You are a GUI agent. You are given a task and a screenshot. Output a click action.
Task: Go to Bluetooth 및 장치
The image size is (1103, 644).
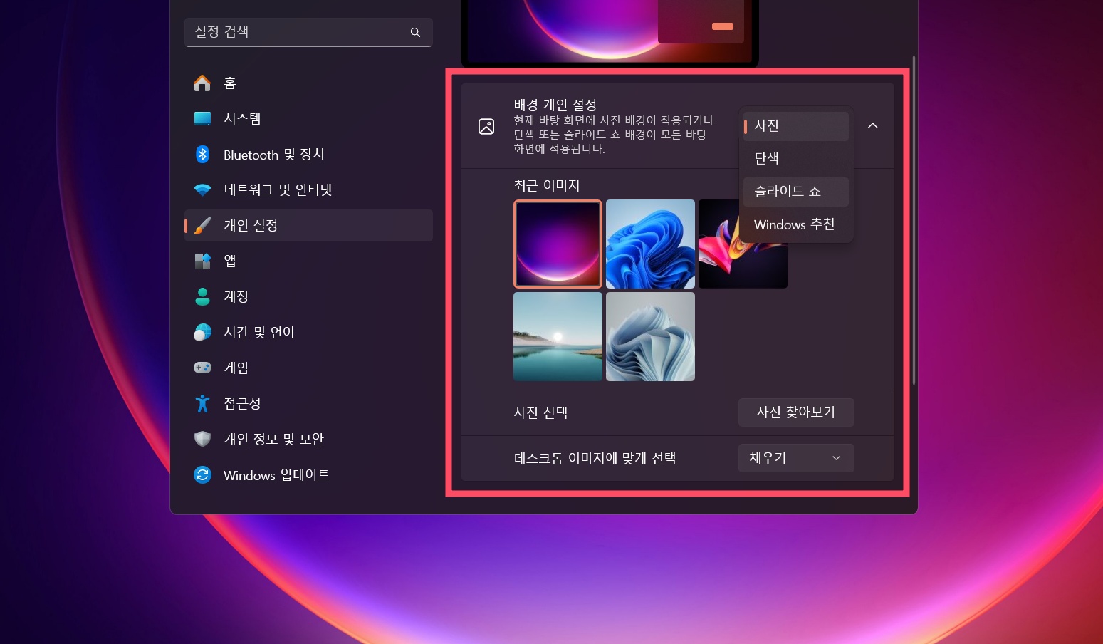tap(308, 154)
